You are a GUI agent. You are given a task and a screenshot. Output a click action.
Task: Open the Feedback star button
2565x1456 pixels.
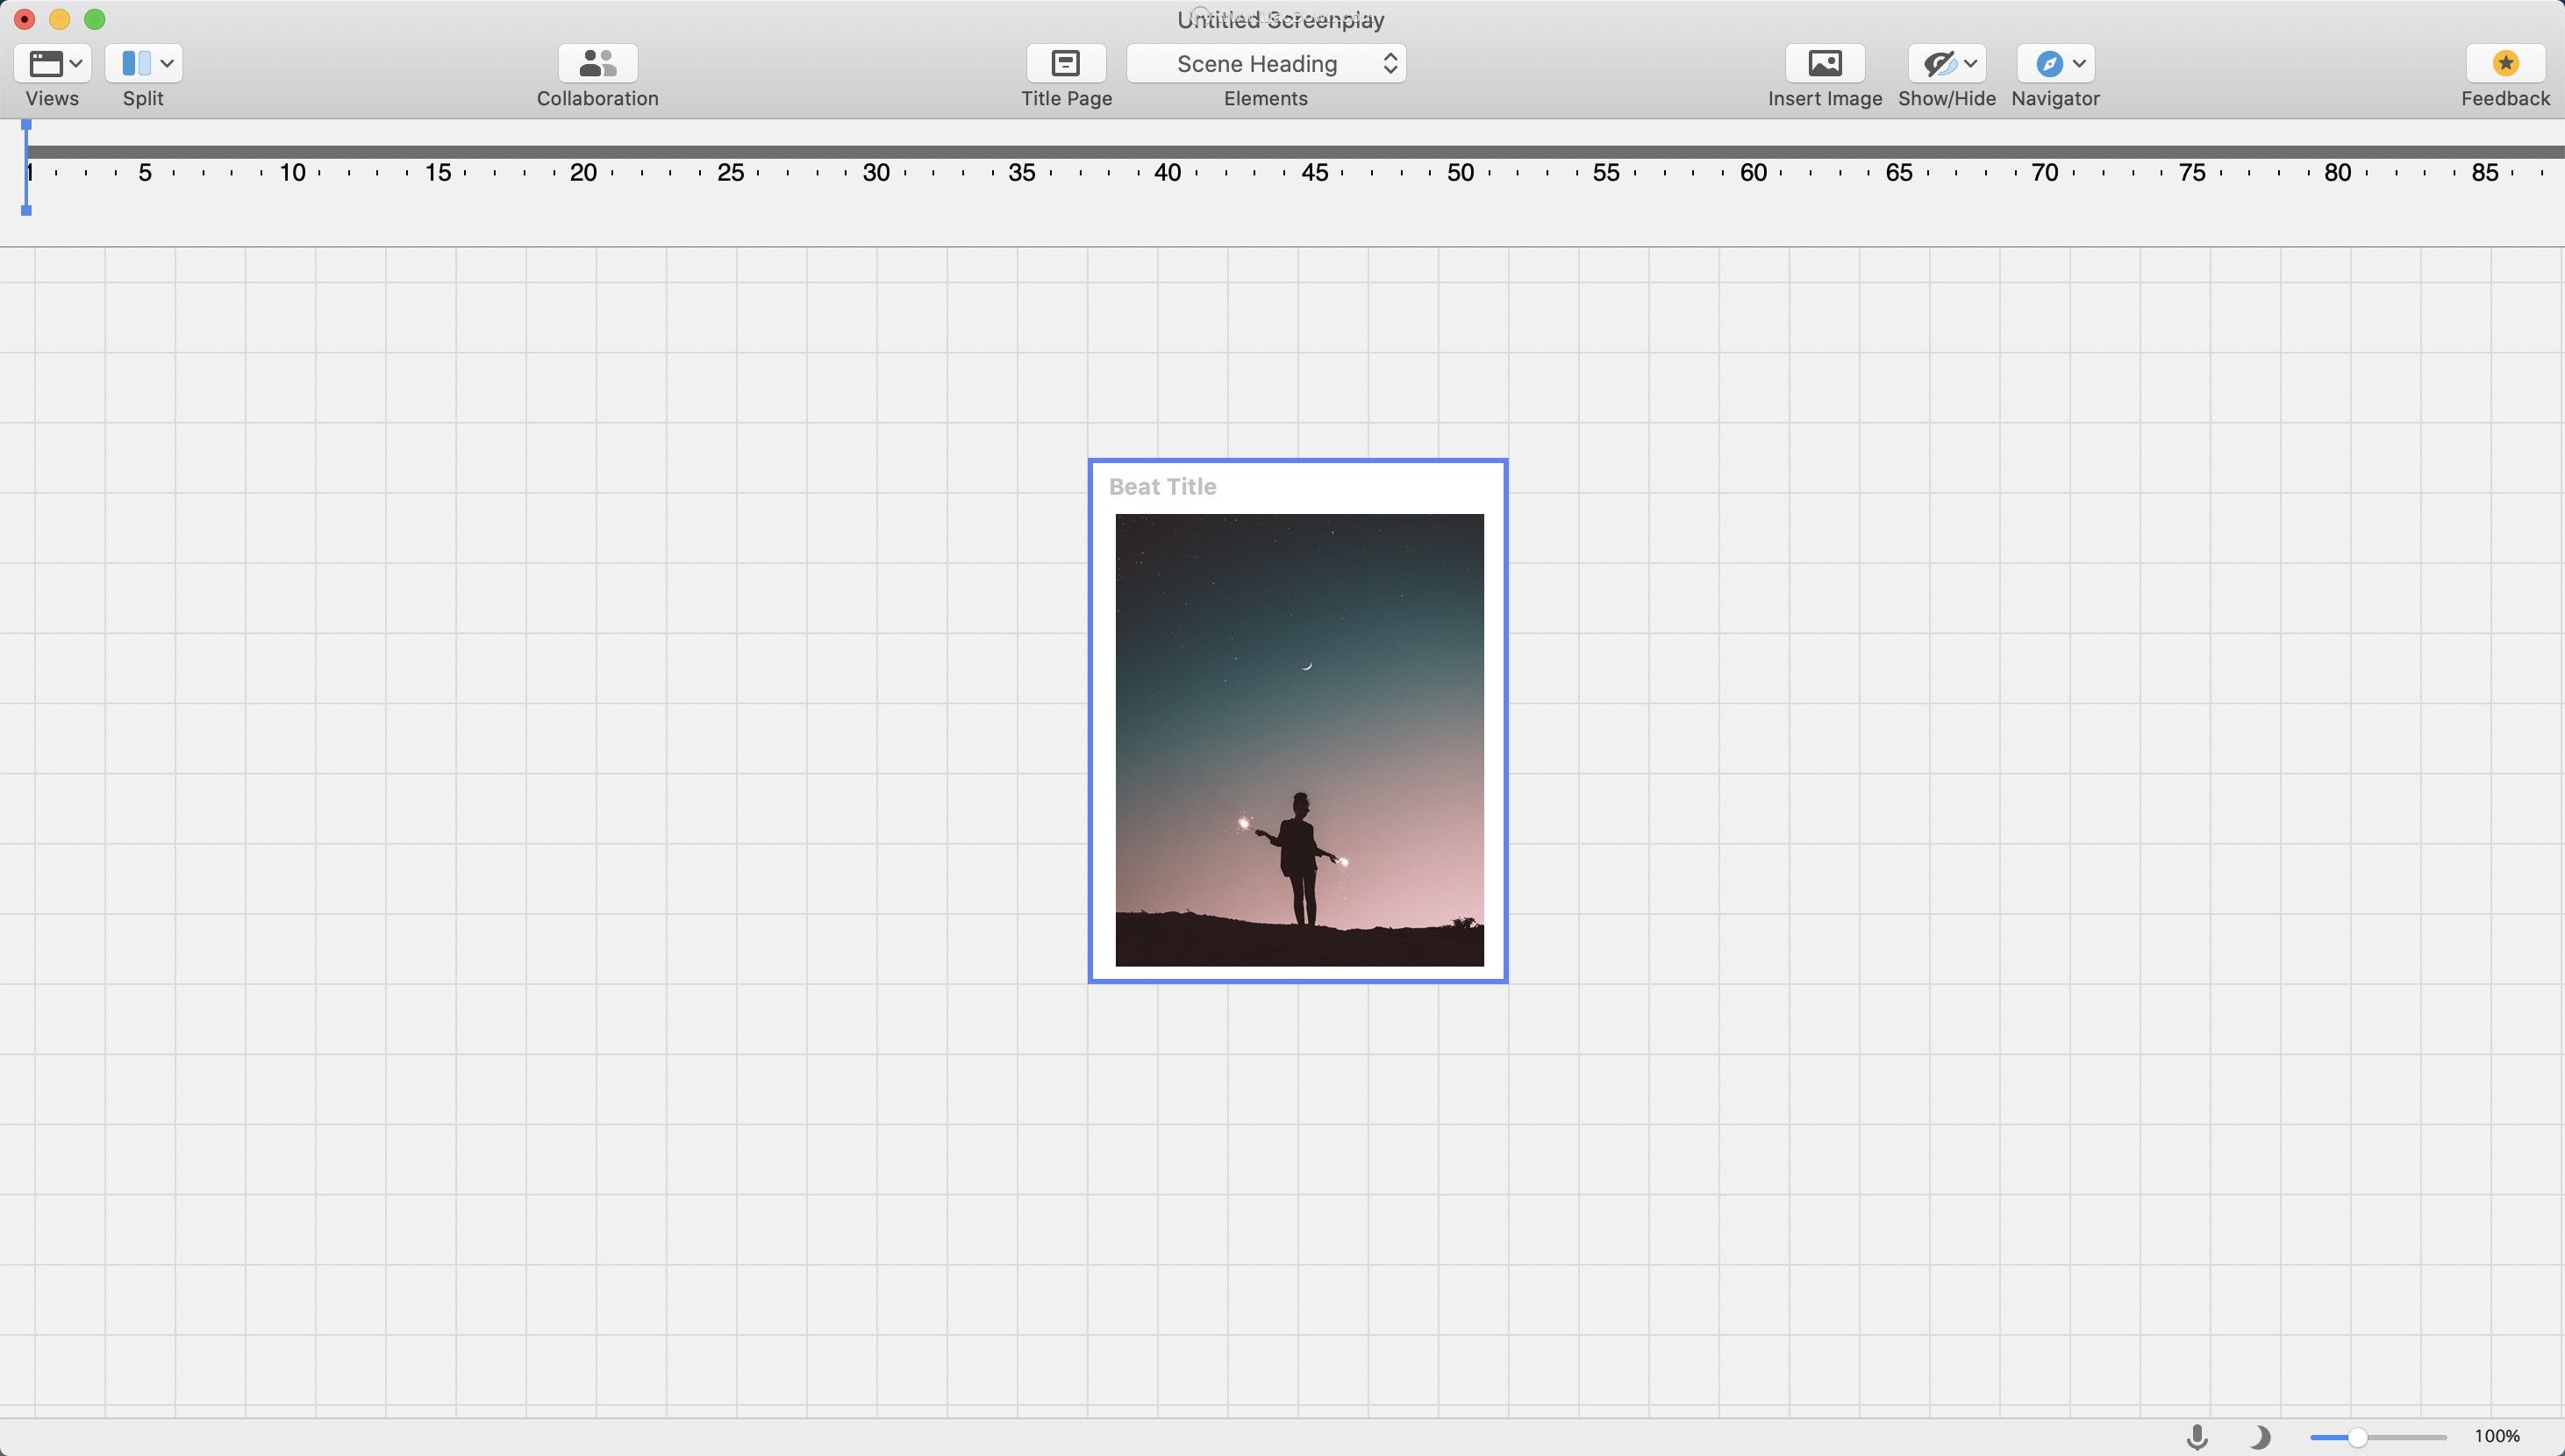(x=2505, y=63)
